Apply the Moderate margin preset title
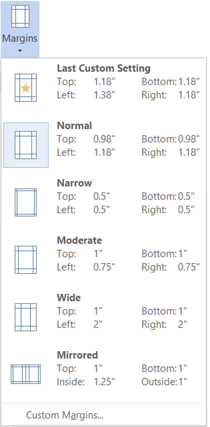 click(79, 240)
